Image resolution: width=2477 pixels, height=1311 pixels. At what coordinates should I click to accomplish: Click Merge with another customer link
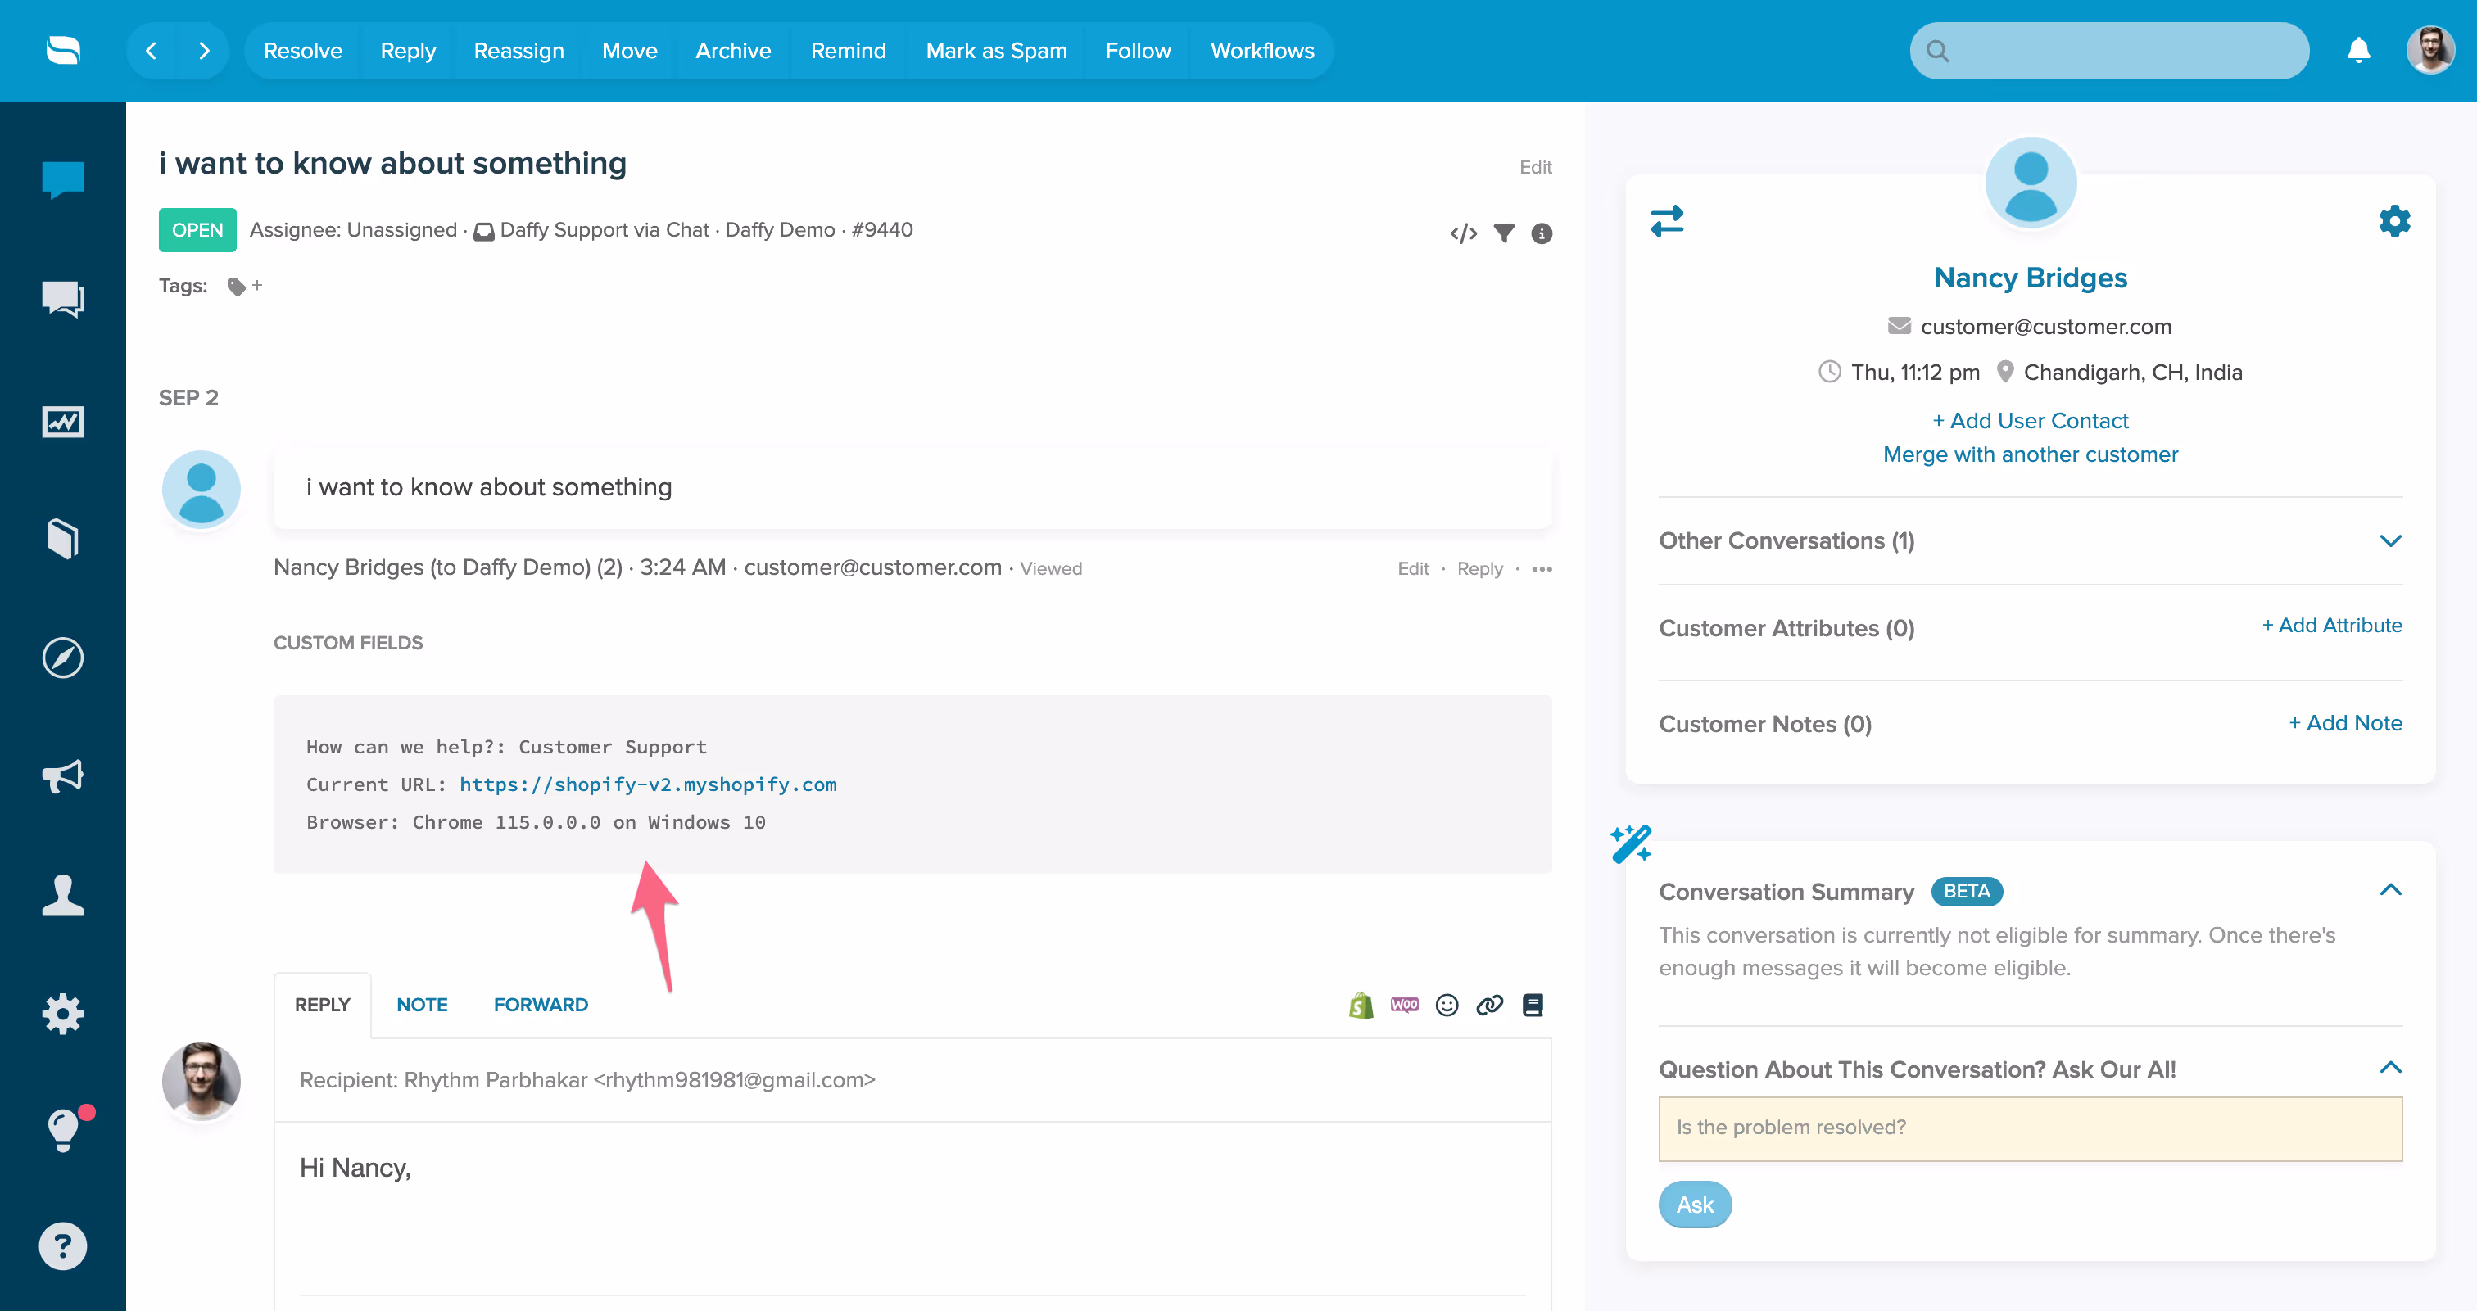2030,454
